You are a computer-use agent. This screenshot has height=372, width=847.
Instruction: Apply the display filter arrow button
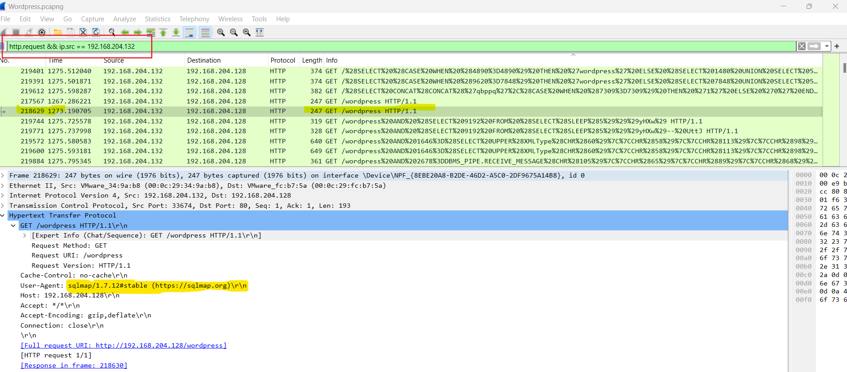pyautogui.click(x=814, y=46)
